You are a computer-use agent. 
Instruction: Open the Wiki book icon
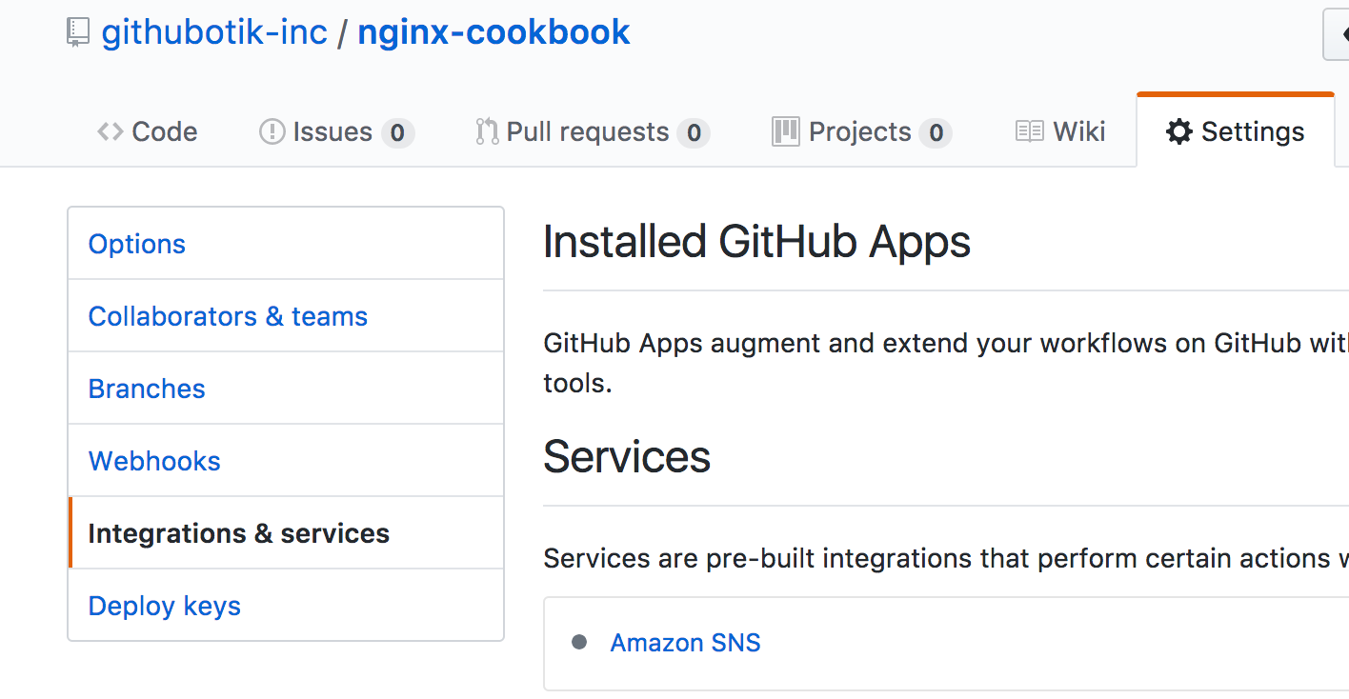(1029, 131)
